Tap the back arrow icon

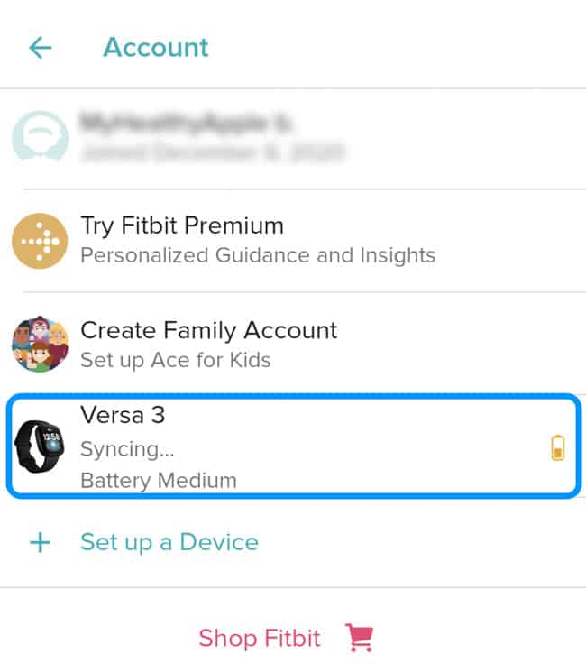point(41,48)
